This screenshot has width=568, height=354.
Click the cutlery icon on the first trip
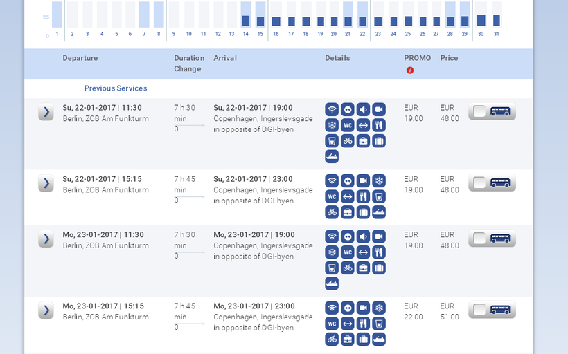pos(379,125)
